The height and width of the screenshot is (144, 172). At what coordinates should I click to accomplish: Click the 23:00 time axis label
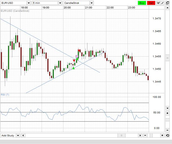coord(132,8)
